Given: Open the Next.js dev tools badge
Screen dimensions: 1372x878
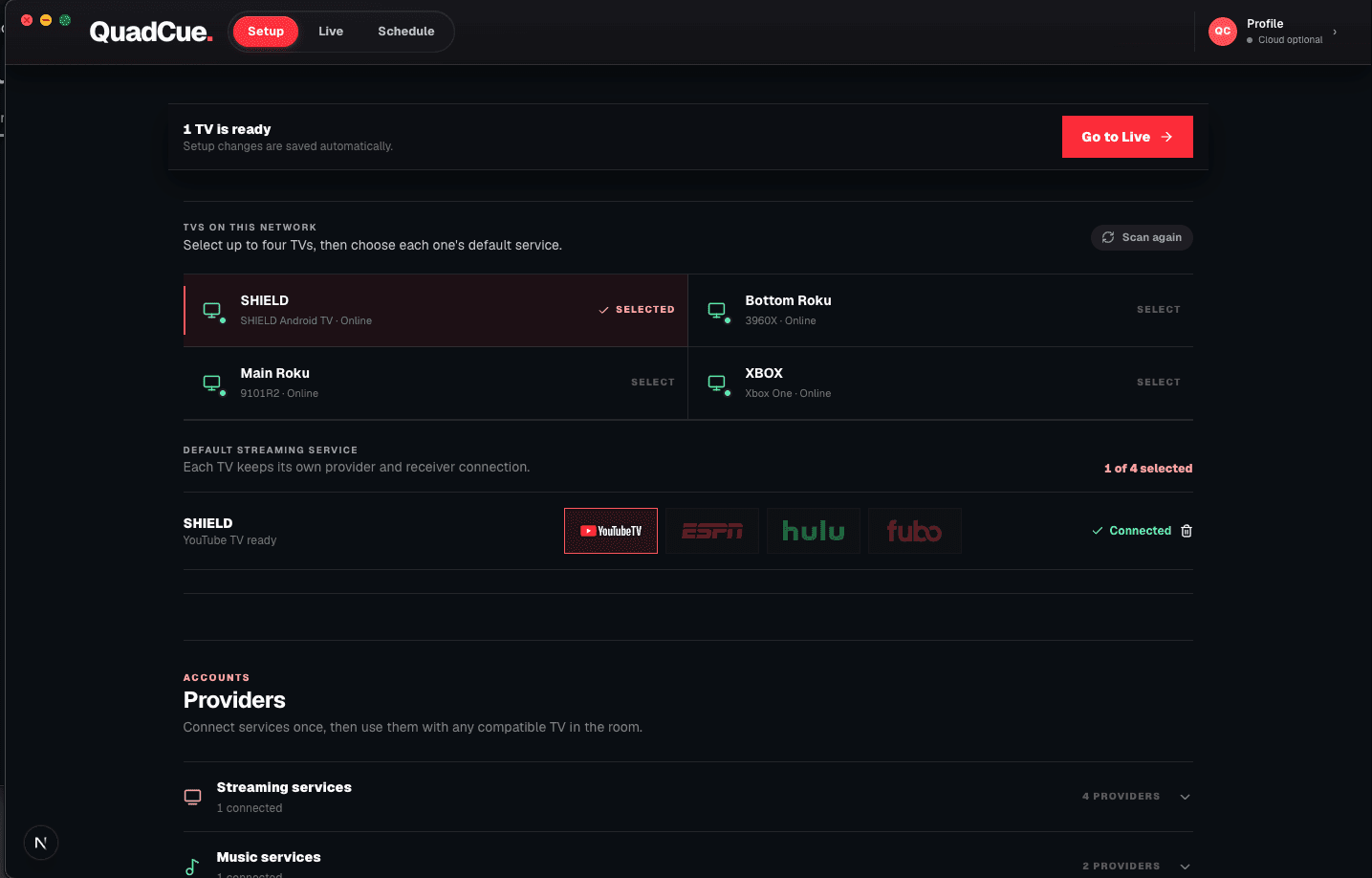Looking at the screenshot, I should coord(41,843).
